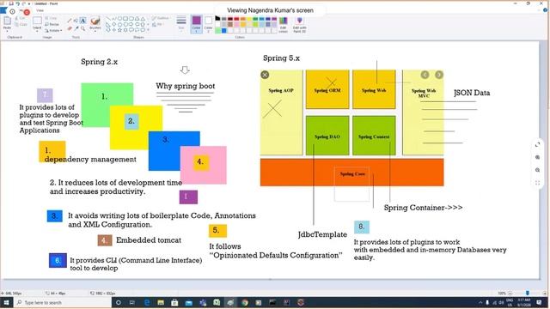Open the Windows Start menu
The width and height of the screenshot is (550, 309).
point(6,302)
